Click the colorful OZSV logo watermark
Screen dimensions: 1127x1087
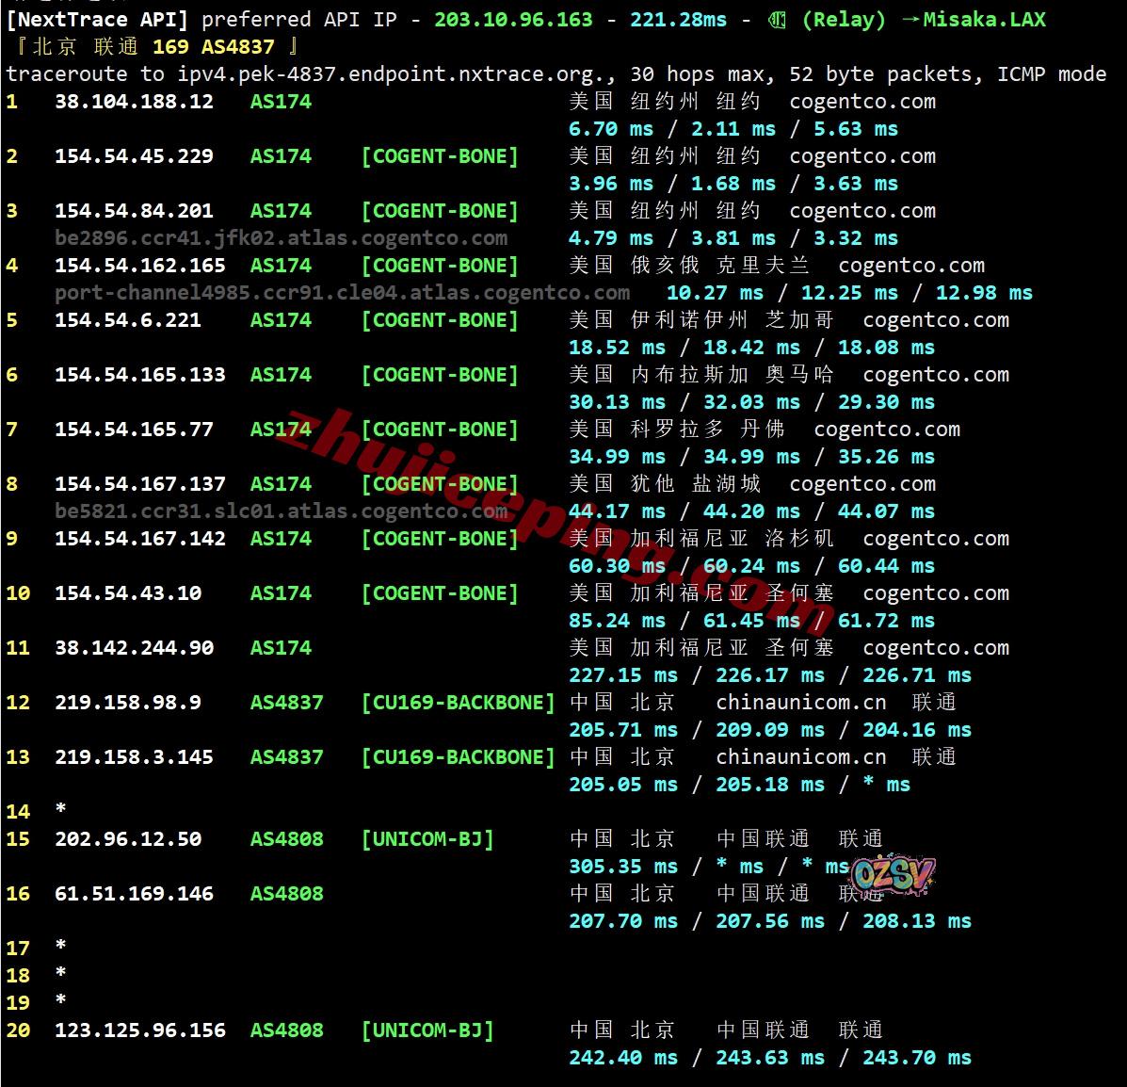894,875
